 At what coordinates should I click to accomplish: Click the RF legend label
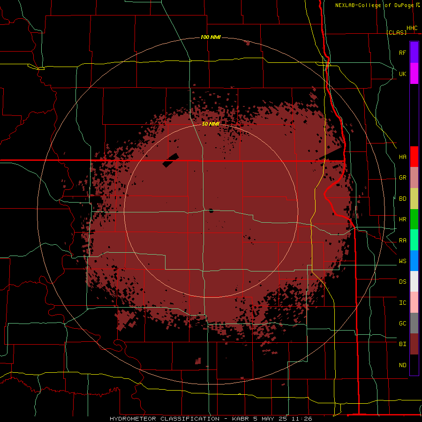tap(402, 53)
